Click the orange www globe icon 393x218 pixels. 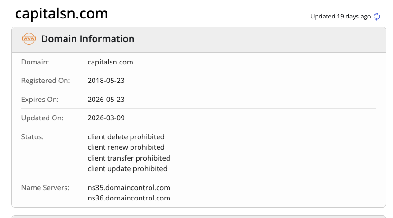[29, 39]
